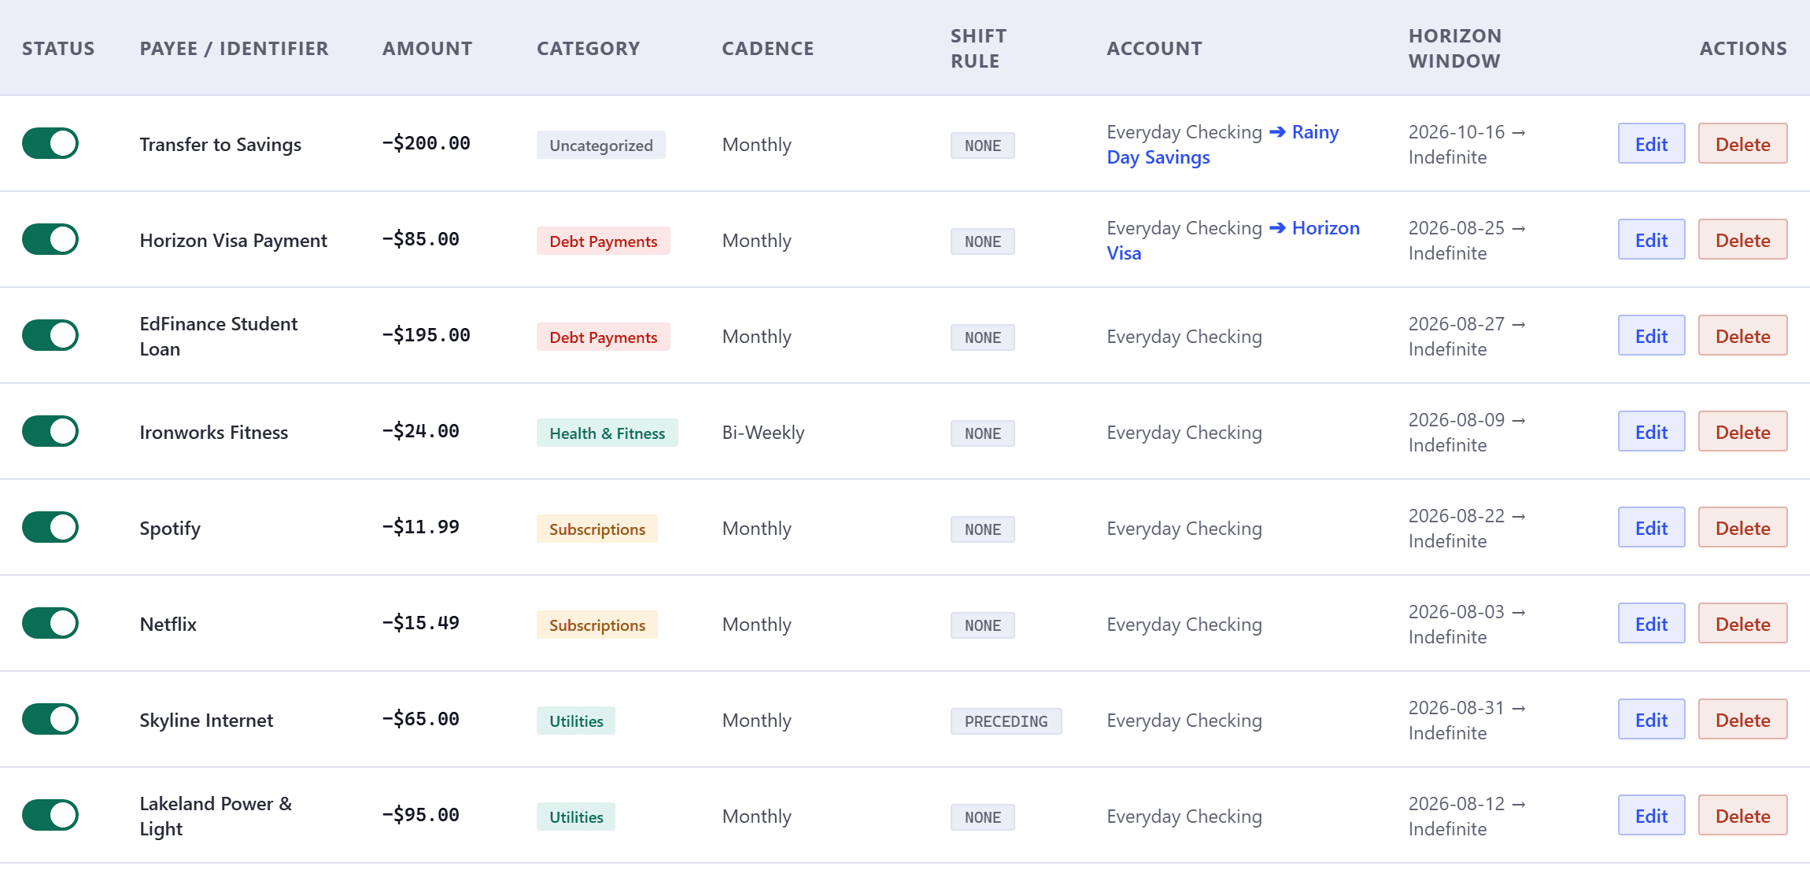Disable the Netflix status toggle
The height and width of the screenshot is (881, 1810).
click(50, 623)
